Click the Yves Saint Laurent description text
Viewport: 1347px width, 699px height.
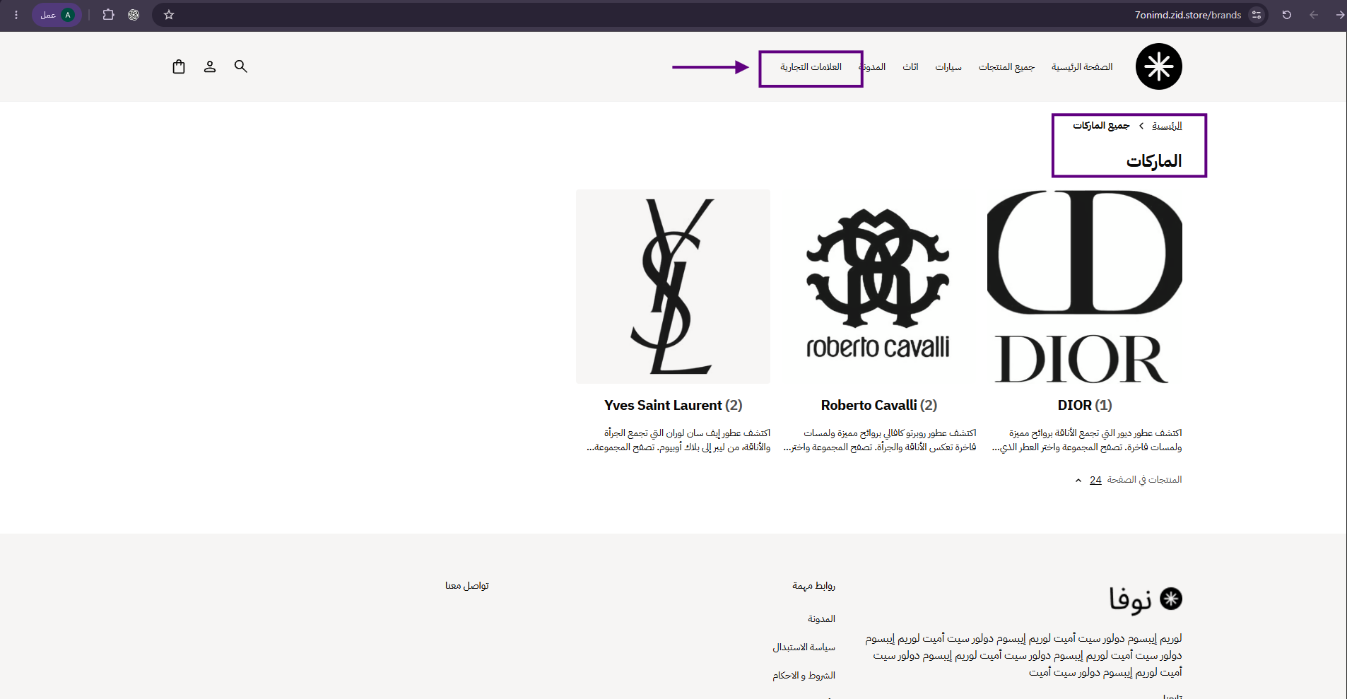tap(678, 440)
